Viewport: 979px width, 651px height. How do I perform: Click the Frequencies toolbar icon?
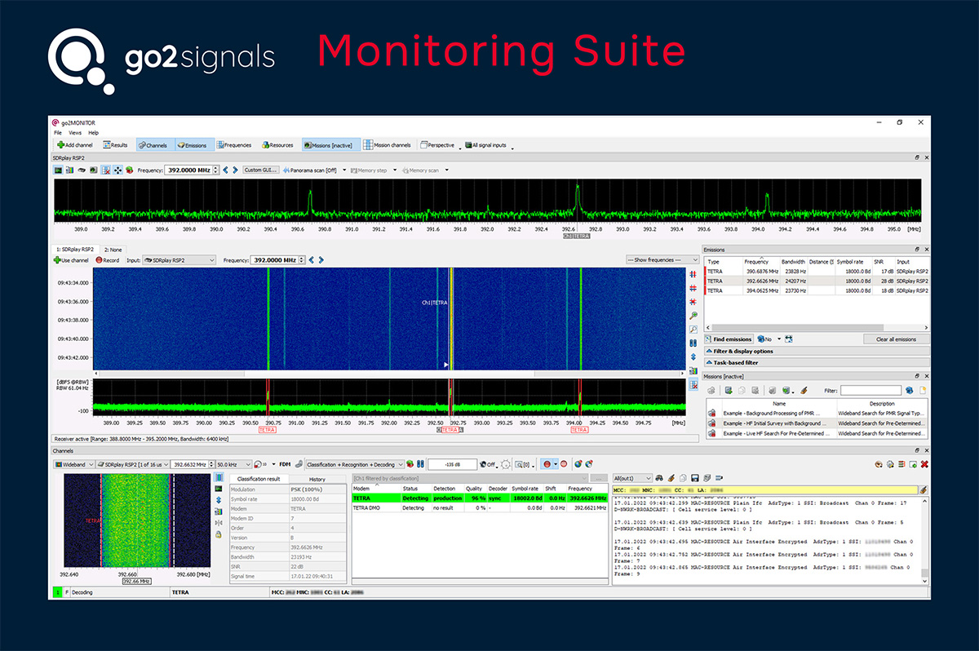[x=222, y=144]
